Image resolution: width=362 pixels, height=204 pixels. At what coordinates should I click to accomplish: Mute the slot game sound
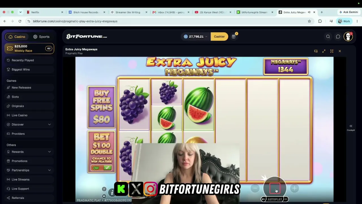(x=104, y=196)
